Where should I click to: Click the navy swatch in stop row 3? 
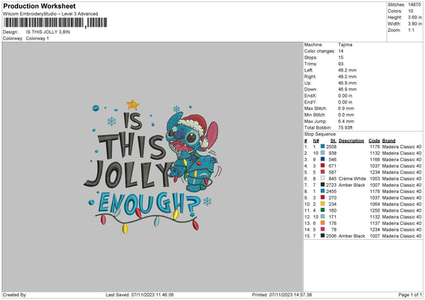(x=322, y=159)
